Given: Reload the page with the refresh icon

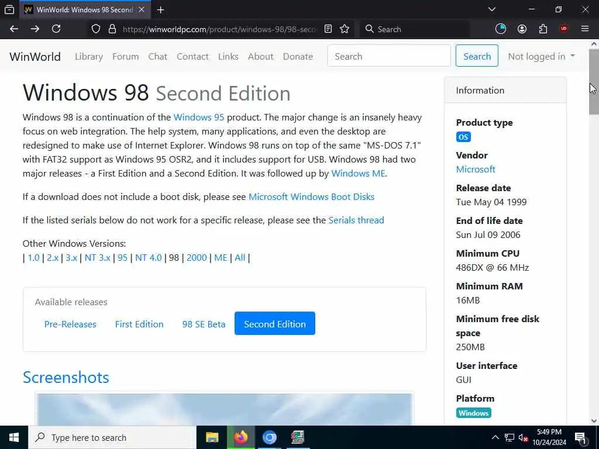Looking at the screenshot, I should point(56,29).
